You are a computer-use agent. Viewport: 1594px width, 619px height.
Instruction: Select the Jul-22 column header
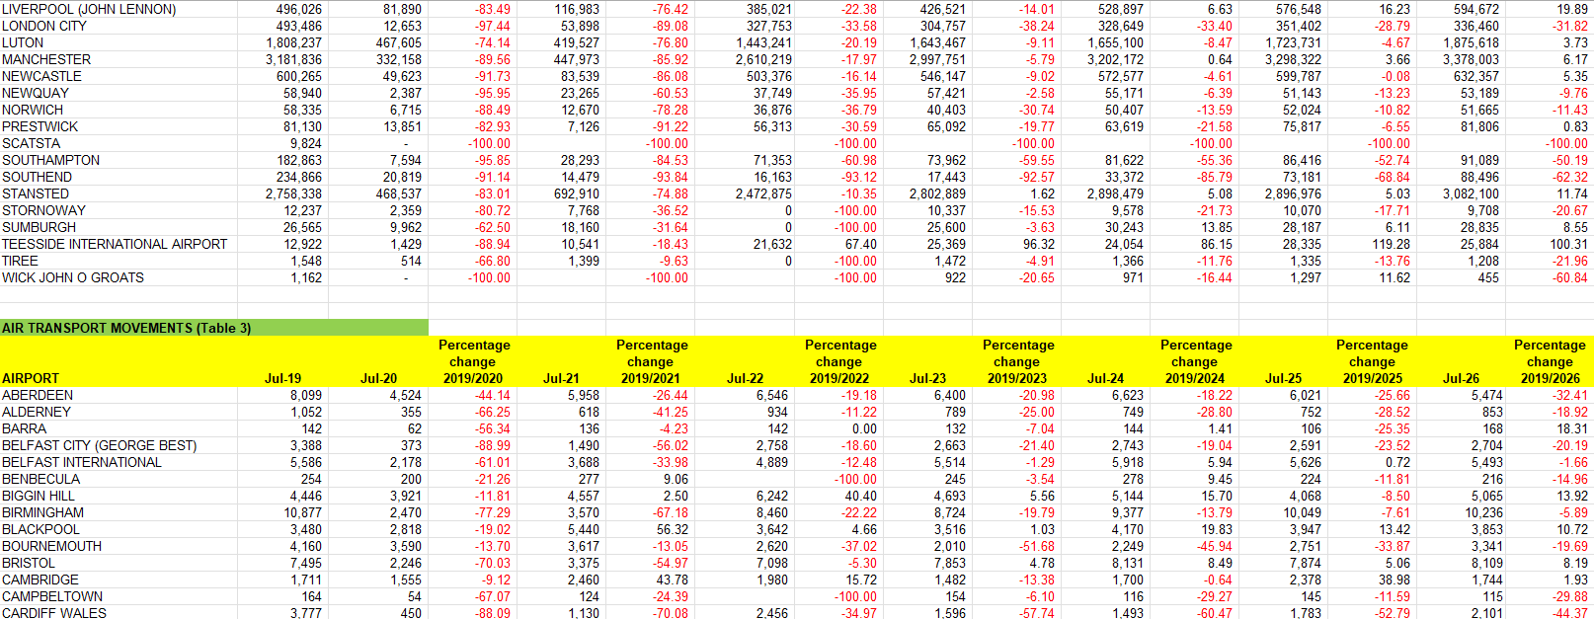click(x=745, y=378)
